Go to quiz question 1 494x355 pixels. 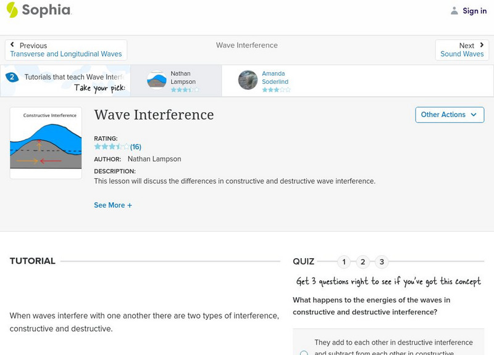click(344, 262)
